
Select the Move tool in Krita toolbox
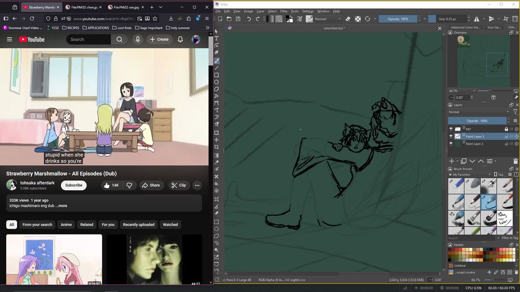click(x=216, y=140)
